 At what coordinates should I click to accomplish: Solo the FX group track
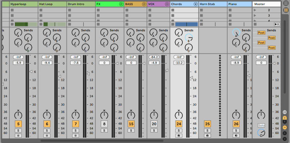click(104, 130)
